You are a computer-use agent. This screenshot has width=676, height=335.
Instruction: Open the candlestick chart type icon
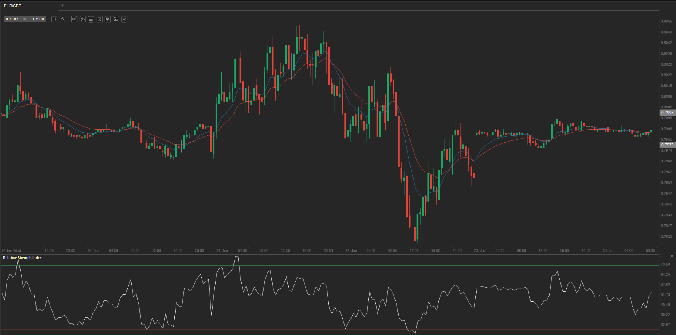pos(83,19)
